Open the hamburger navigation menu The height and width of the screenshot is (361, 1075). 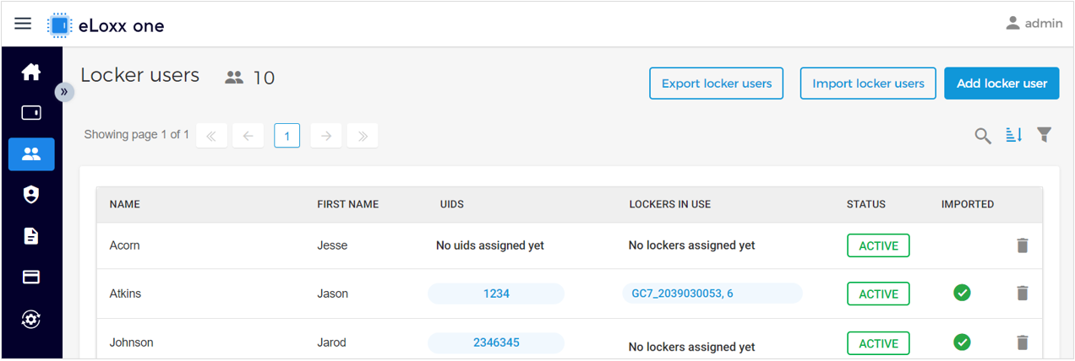[x=23, y=24]
